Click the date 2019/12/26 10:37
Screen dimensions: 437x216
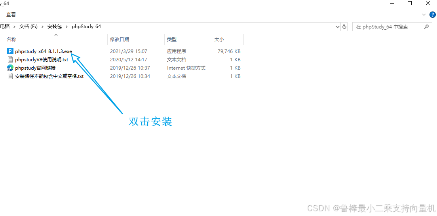click(130, 68)
